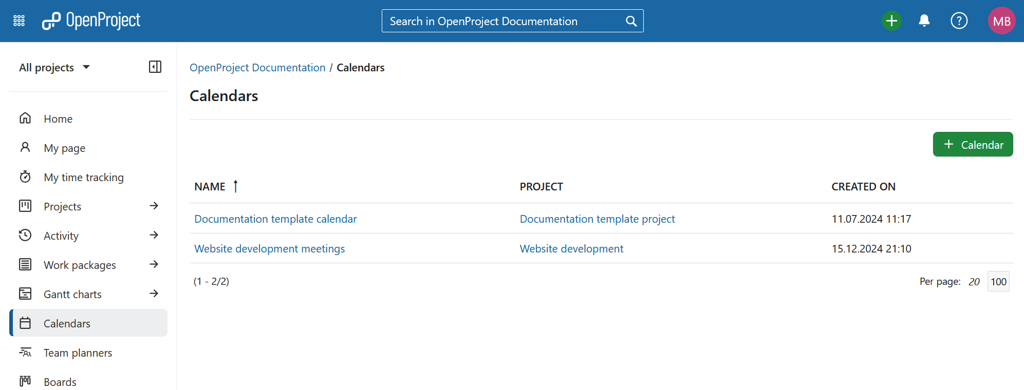The image size is (1024, 390).
Task: Open the notifications bell
Action: point(924,21)
